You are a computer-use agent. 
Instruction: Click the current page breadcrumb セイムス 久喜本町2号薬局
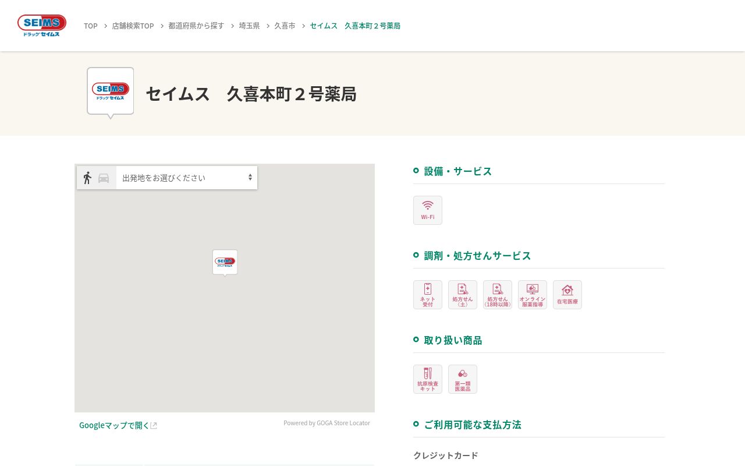coord(355,26)
